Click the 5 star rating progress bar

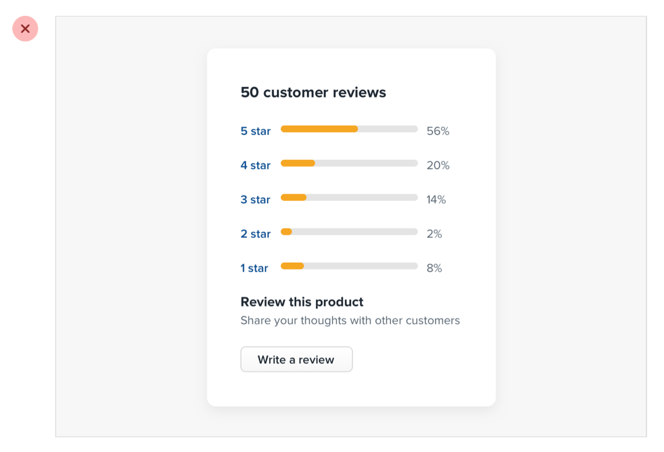point(349,129)
